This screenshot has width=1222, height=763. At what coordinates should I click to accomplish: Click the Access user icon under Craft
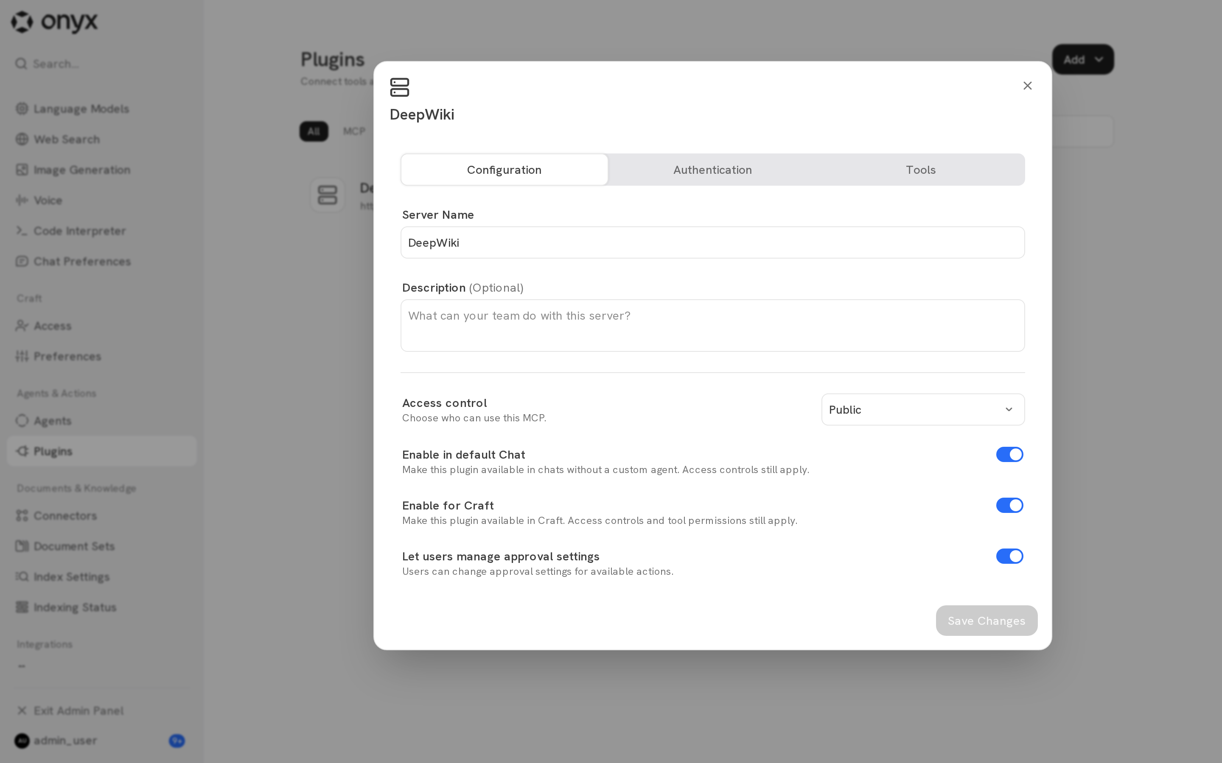click(x=22, y=326)
